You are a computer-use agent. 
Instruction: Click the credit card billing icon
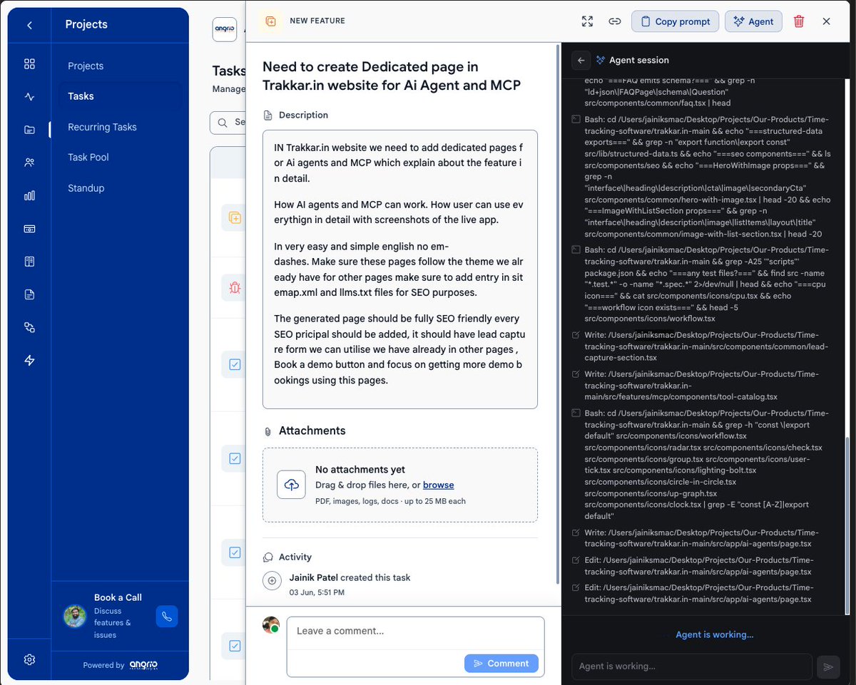pos(29,229)
